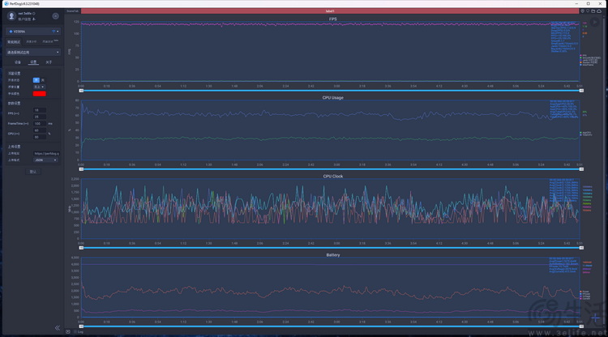This screenshot has height=337, width=608.
Task: Click FPS chart left range slider handle
Action: [x=81, y=91]
